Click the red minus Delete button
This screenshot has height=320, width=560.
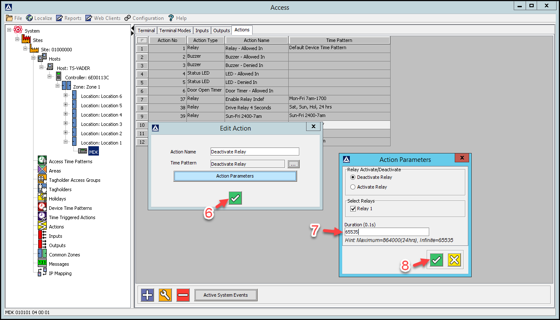point(183,295)
